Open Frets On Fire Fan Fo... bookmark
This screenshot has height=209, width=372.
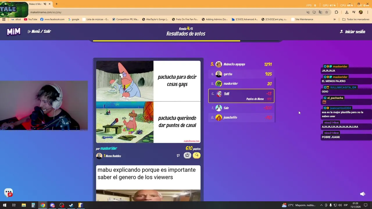(185, 19)
